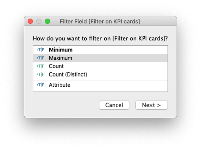
Task: Click the separator row above Attribute
Action: click(x=100, y=80)
